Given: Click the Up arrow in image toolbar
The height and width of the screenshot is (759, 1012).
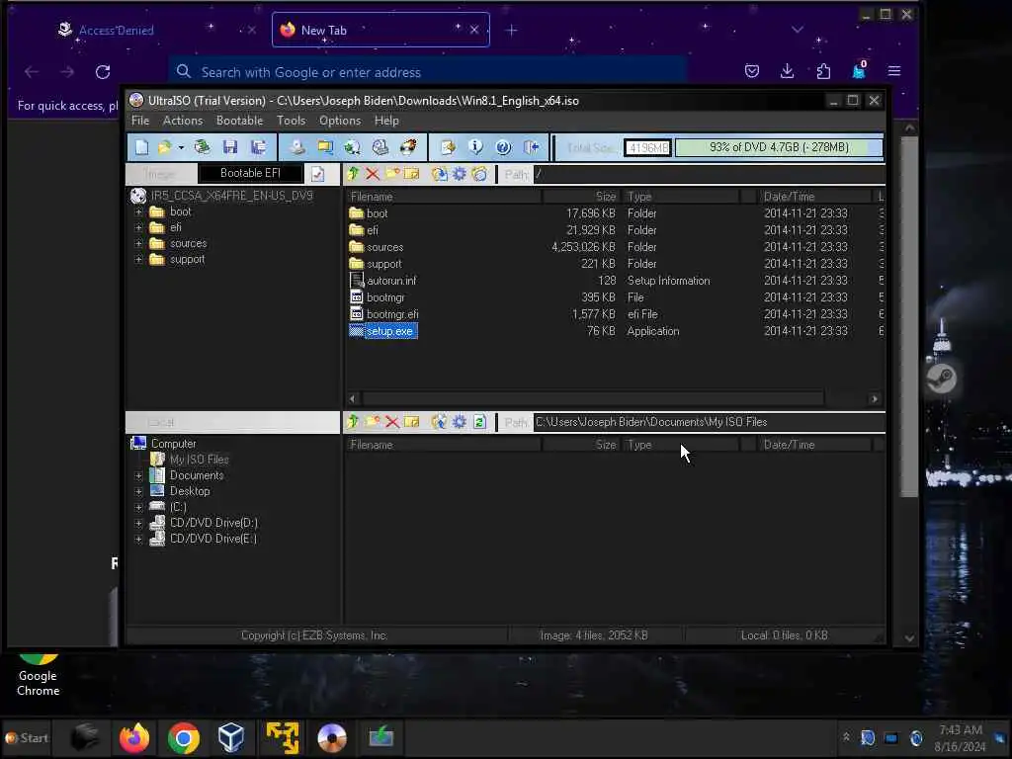Looking at the screenshot, I should 353,174.
